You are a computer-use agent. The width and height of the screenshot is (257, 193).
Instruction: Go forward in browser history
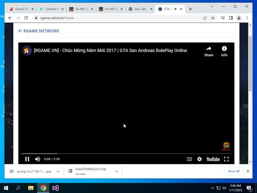[18, 18]
